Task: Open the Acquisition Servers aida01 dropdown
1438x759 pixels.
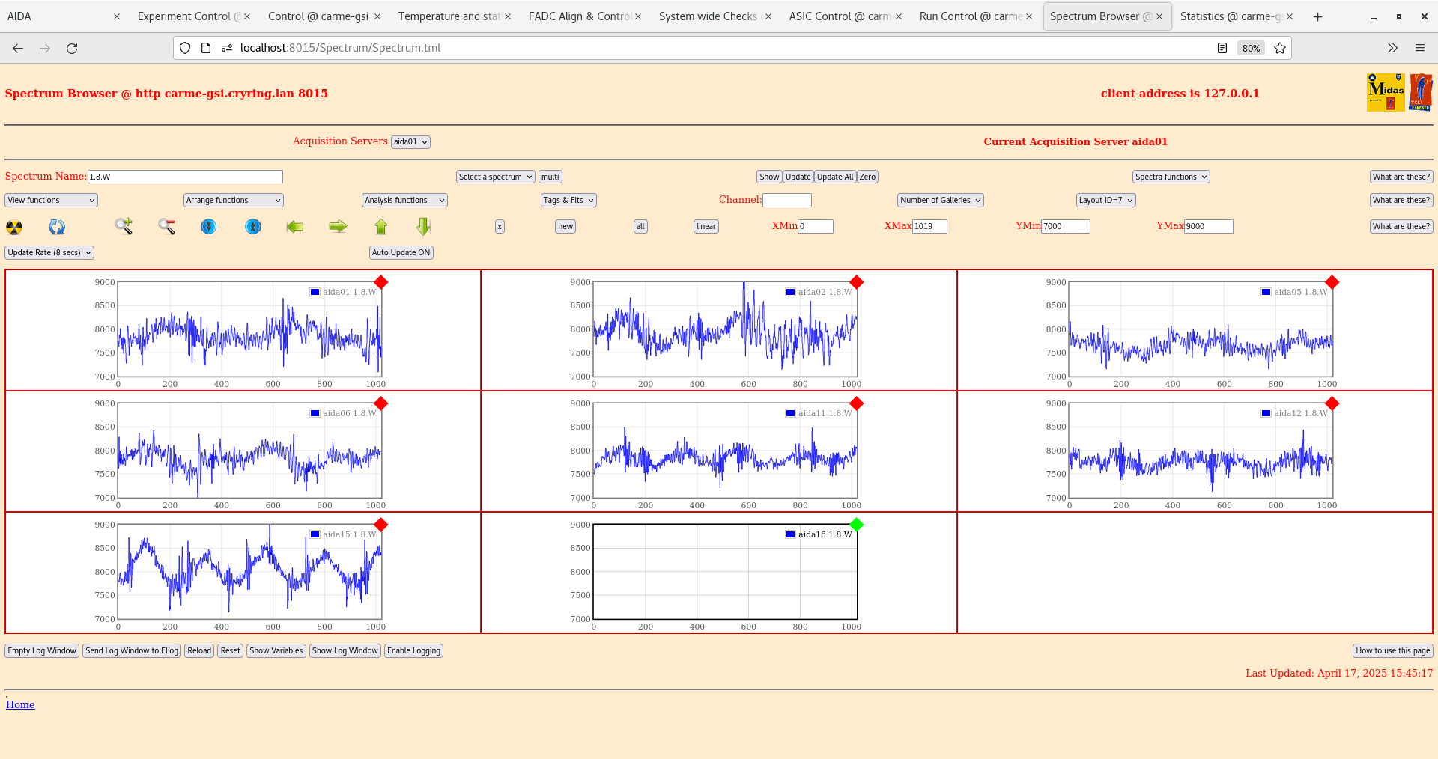Action: pos(410,142)
